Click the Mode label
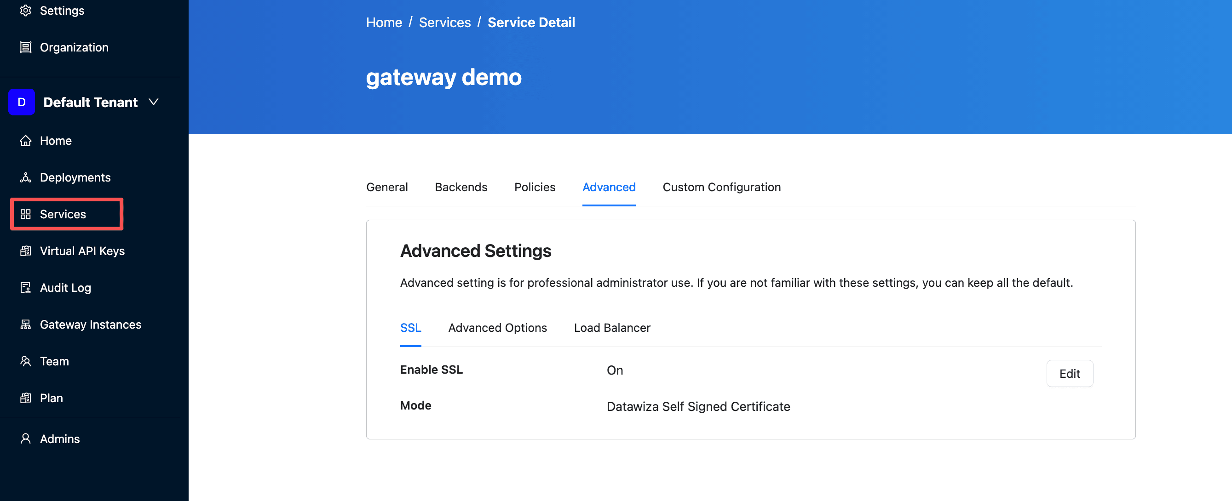 pyautogui.click(x=415, y=406)
